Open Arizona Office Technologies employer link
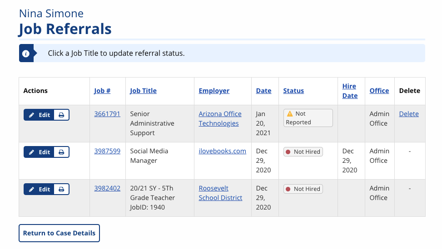The width and height of the screenshot is (442, 249). click(220, 118)
